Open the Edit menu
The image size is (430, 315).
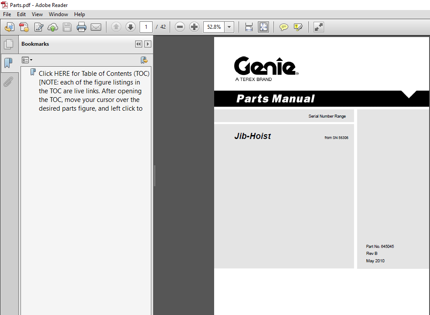(21, 14)
